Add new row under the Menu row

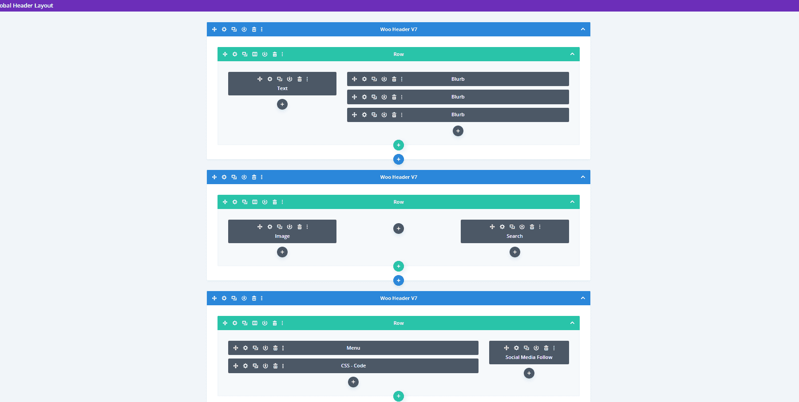(x=399, y=396)
